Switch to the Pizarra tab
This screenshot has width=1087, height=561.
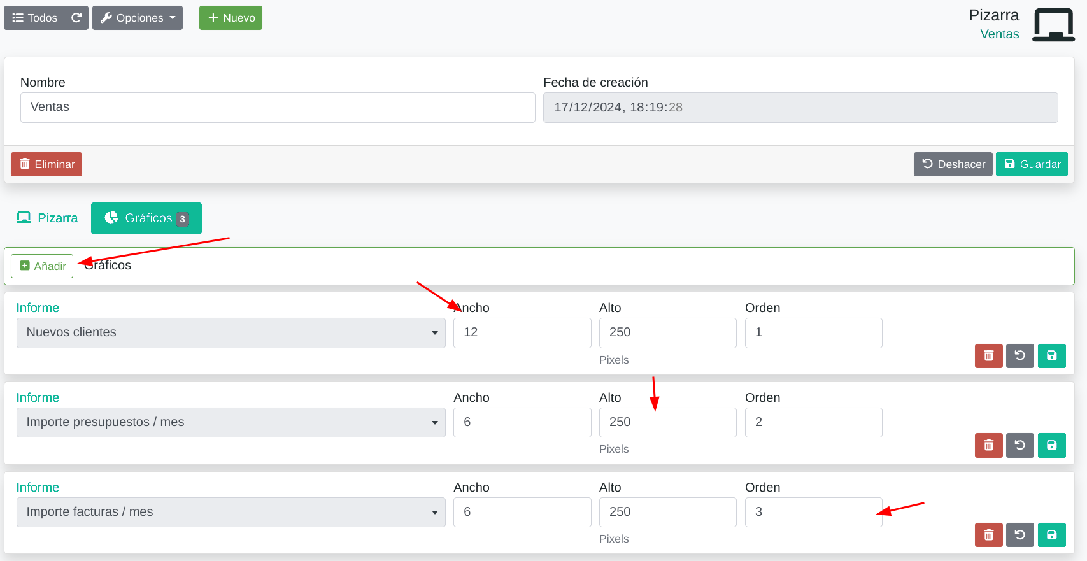click(48, 218)
